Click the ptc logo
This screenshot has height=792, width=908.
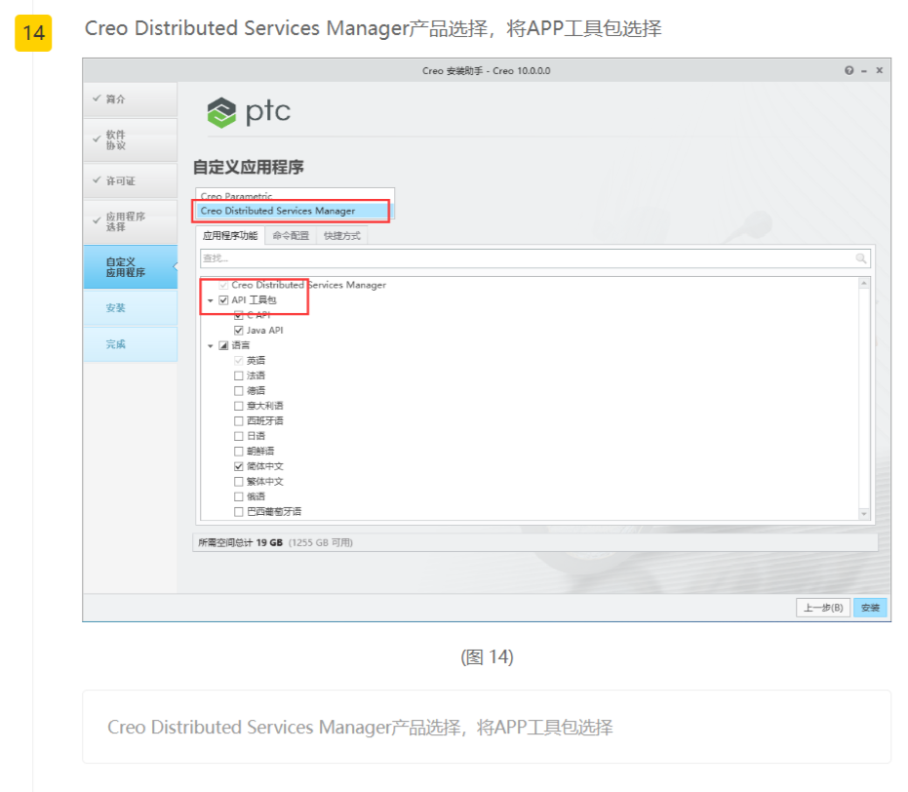click(x=249, y=112)
